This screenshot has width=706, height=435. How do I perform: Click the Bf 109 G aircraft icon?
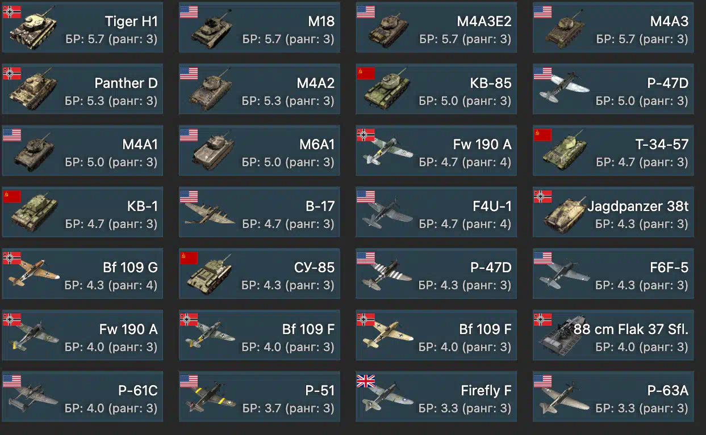coord(32,274)
